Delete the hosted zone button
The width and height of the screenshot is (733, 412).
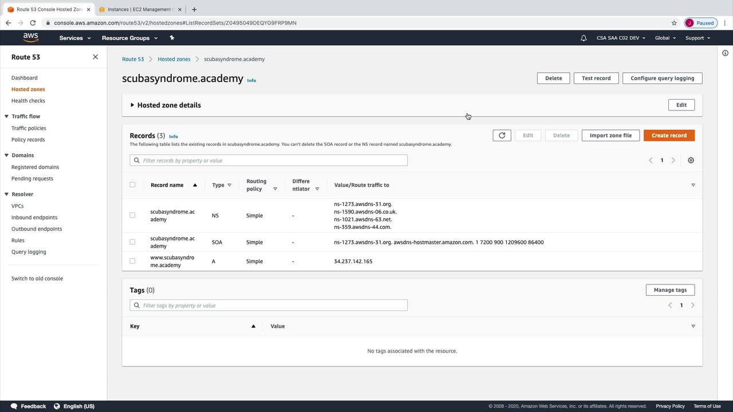(553, 78)
